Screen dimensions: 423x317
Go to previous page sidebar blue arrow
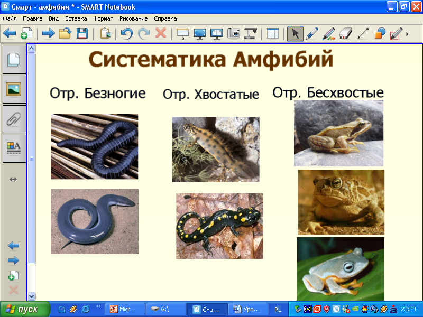pyautogui.click(x=14, y=246)
